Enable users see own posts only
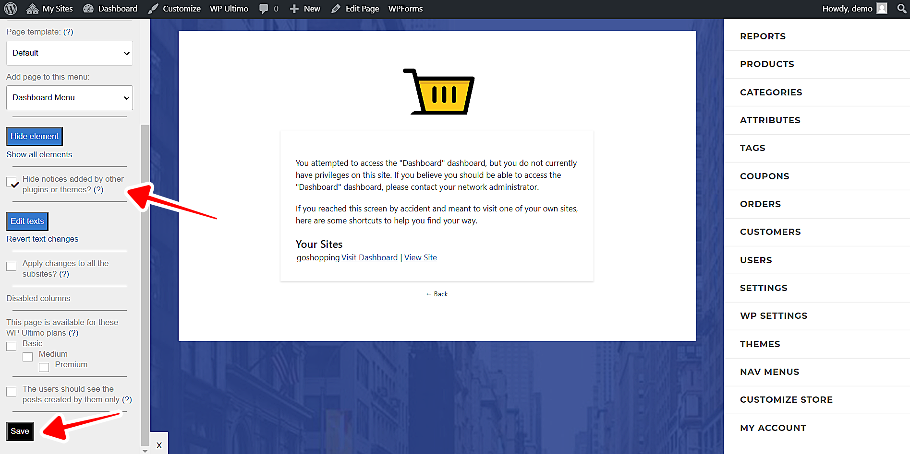 click(12, 392)
